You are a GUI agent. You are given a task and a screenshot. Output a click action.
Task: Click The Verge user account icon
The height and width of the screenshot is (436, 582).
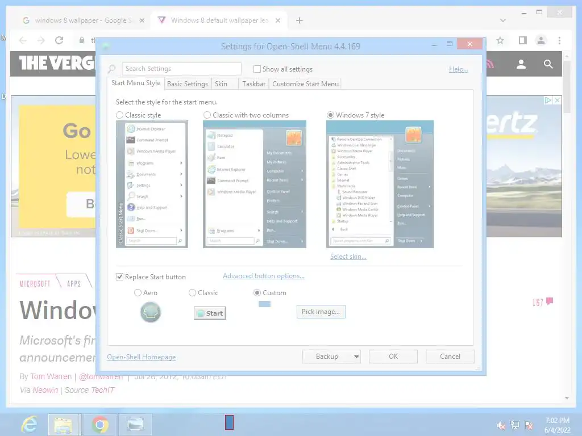pos(521,64)
